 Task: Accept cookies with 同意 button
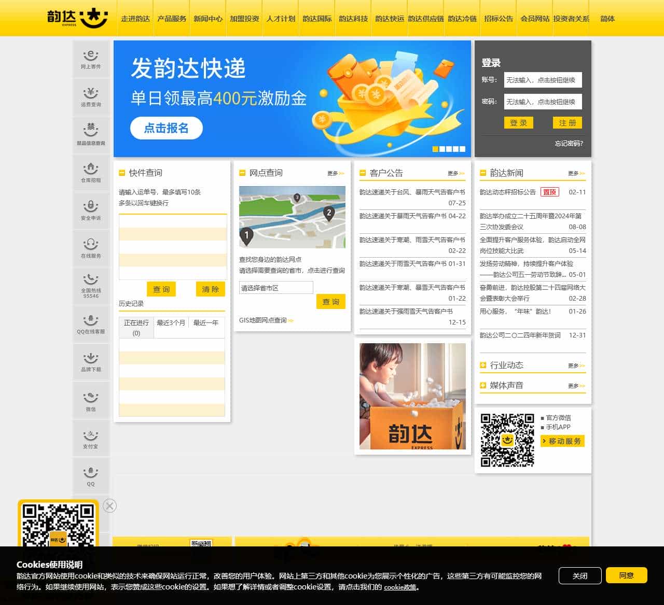pos(627,575)
